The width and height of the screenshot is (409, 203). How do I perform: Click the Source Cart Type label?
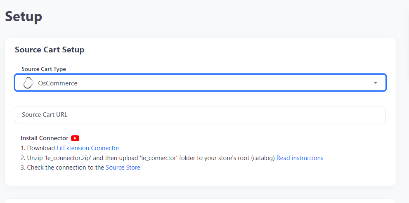coord(44,69)
